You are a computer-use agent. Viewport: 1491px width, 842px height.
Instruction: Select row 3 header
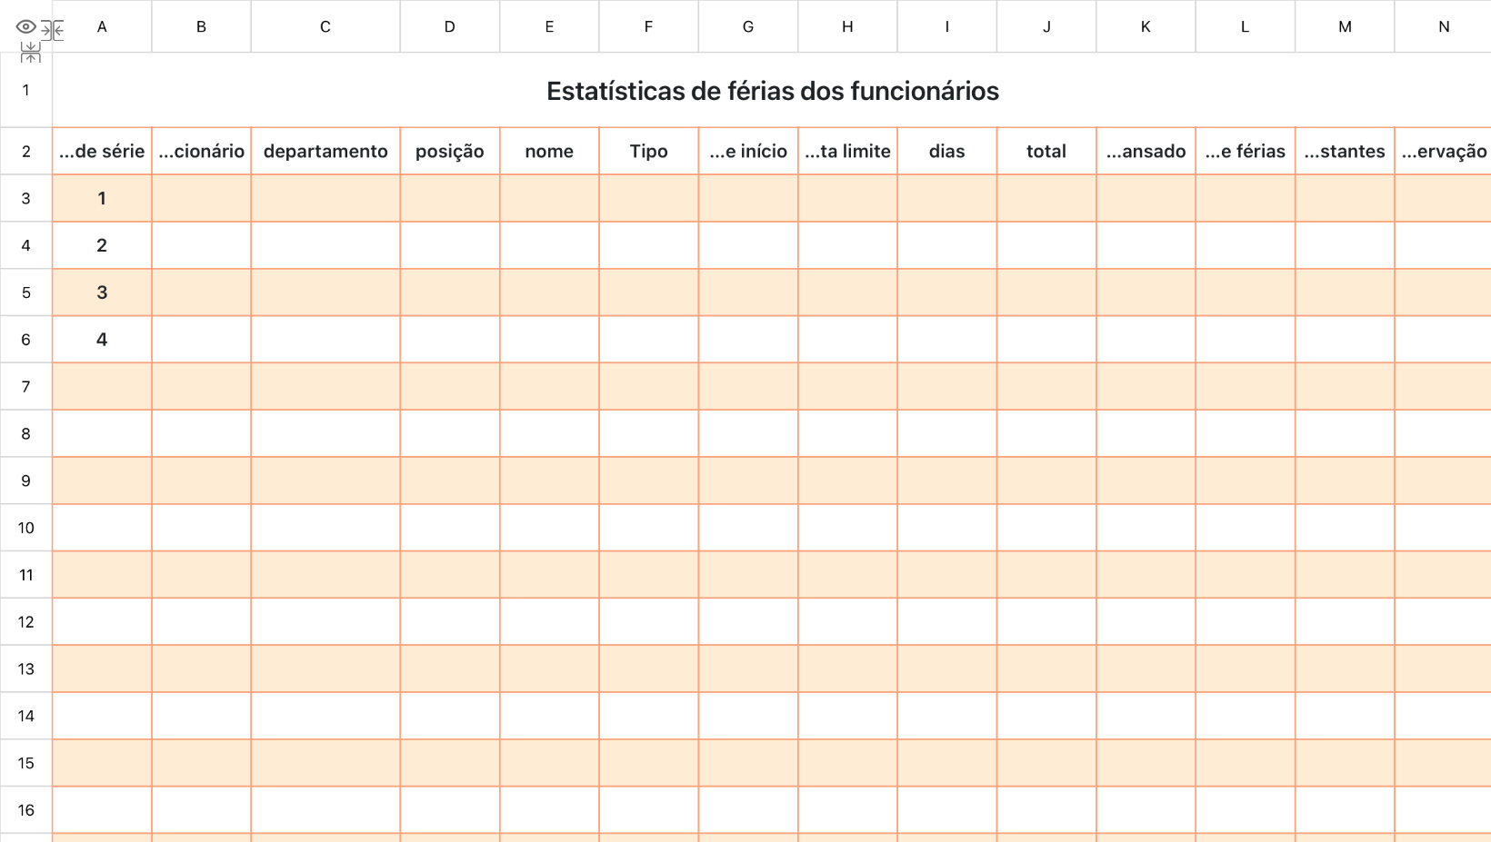(25, 198)
